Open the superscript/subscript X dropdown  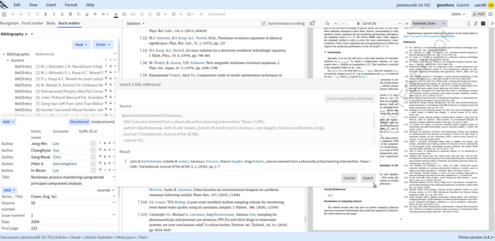105,14
